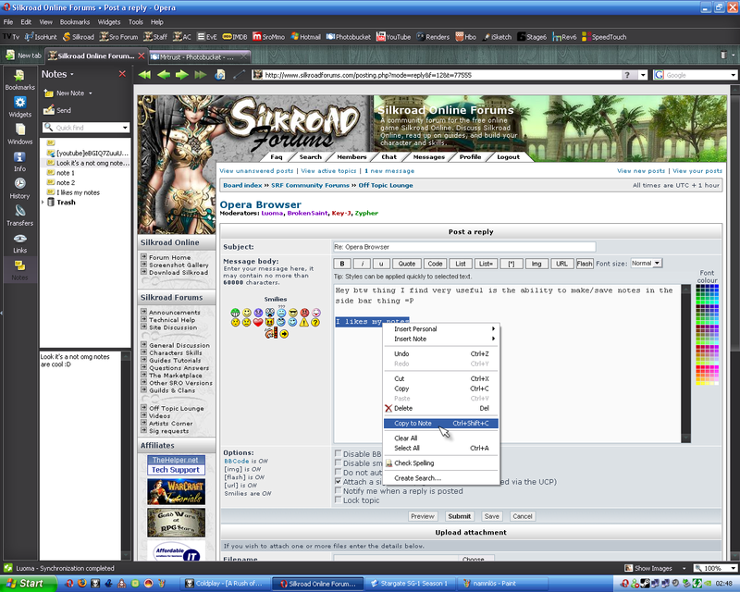Click the Fast Forward arrow
Image resolution: width=740 pixels, height=592 pixels.
point(201,75)
